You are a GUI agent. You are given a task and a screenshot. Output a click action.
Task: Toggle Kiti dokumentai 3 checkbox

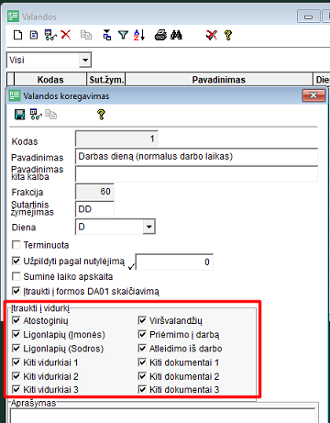pos(142,389)
